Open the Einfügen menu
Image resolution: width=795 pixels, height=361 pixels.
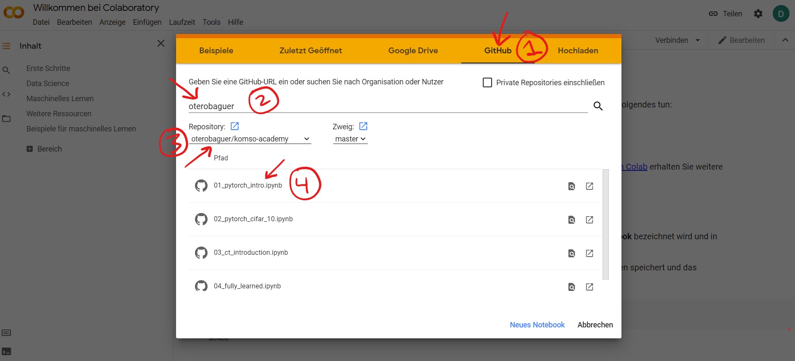click(147, 22)
